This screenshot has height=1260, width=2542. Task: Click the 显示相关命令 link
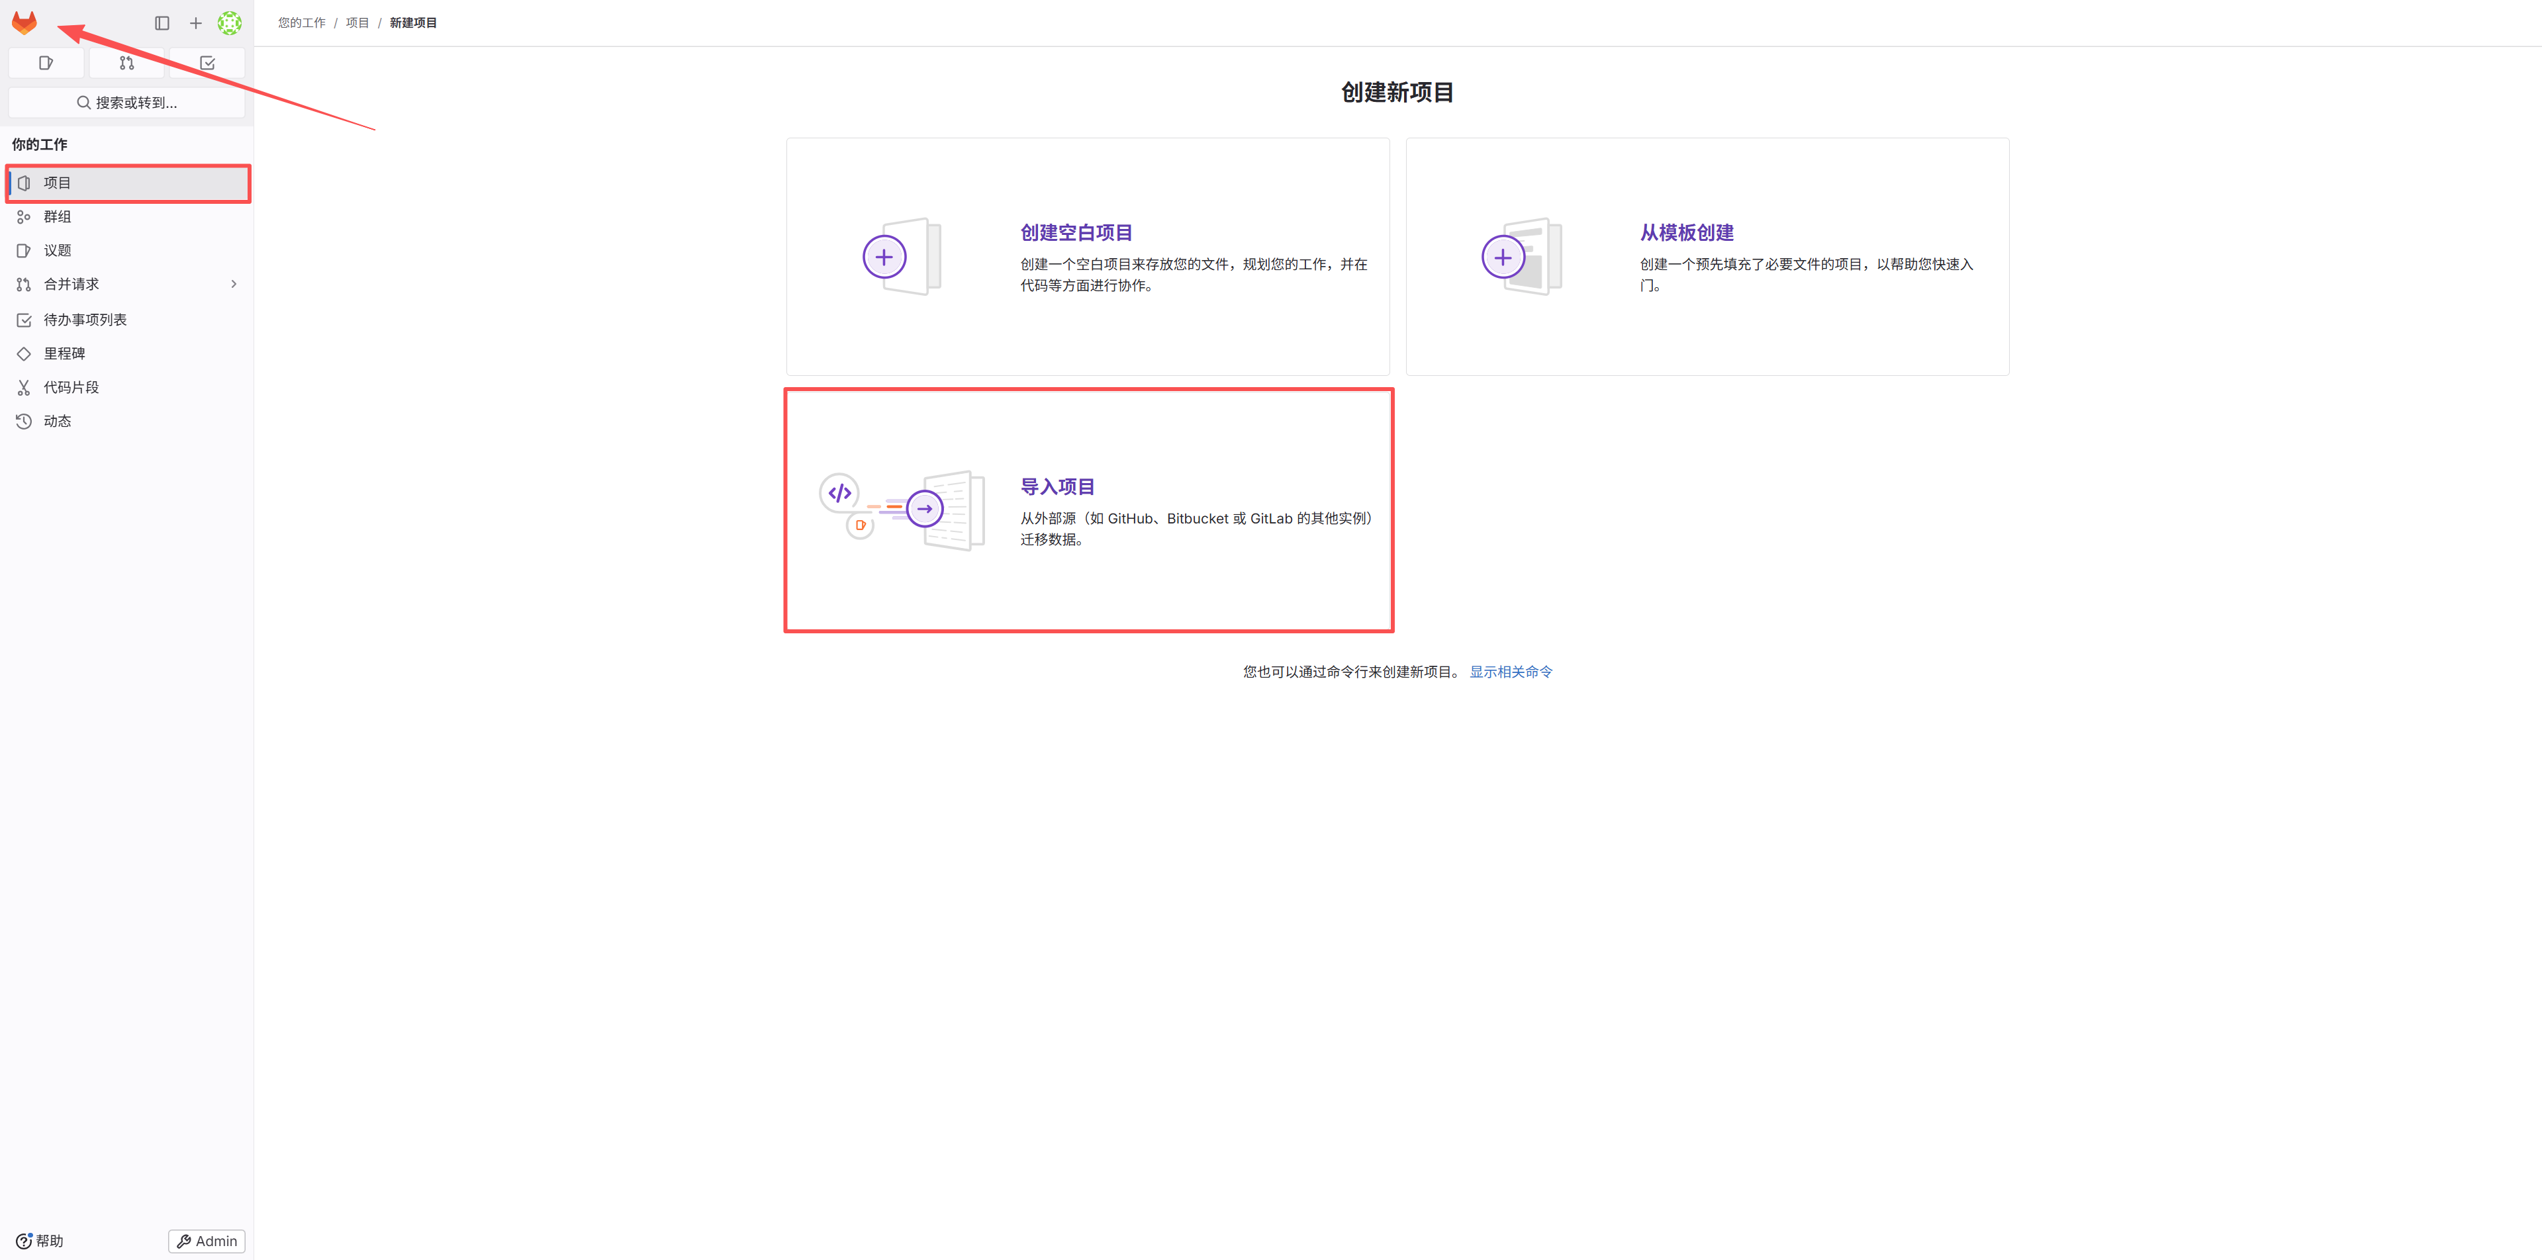point(1511,672)
